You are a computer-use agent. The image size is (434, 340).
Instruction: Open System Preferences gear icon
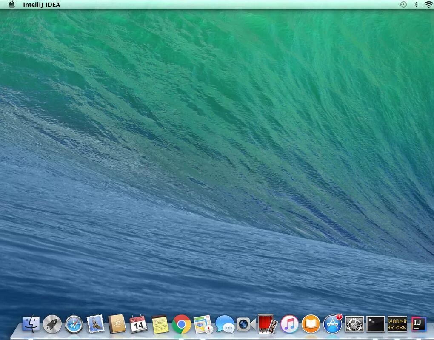click(354, 324)
